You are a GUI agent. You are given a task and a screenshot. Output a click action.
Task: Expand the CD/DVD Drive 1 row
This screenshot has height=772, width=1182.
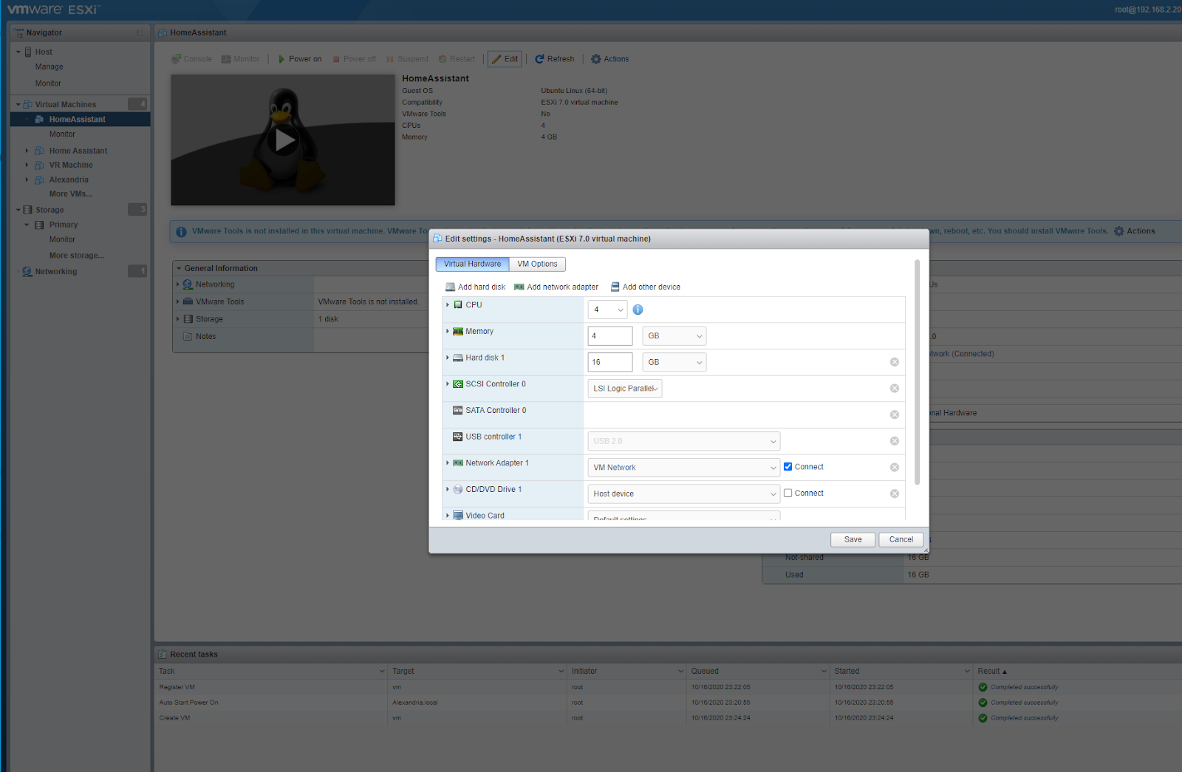pyautogui.click(x=448, y=489)
